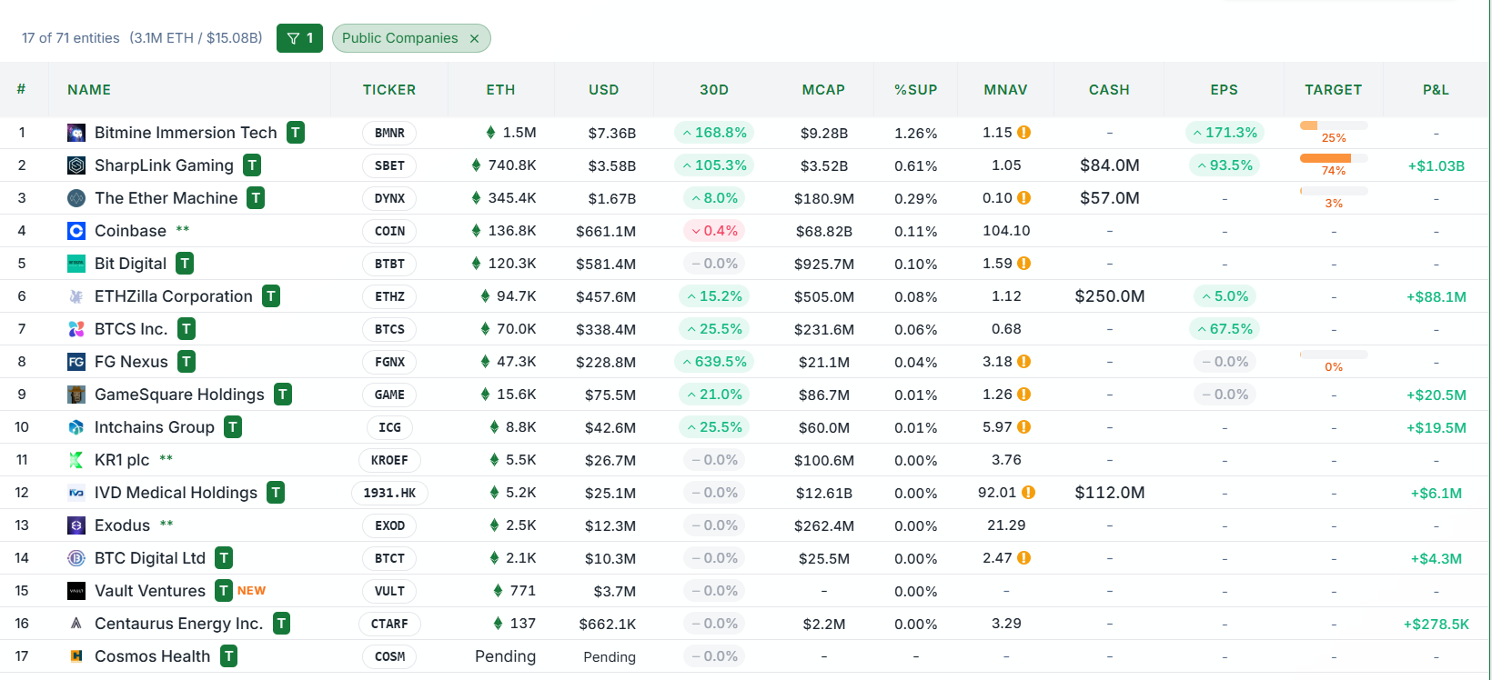
Task: Sort table by the ETH column header
Action: click(x=500, y=90)
